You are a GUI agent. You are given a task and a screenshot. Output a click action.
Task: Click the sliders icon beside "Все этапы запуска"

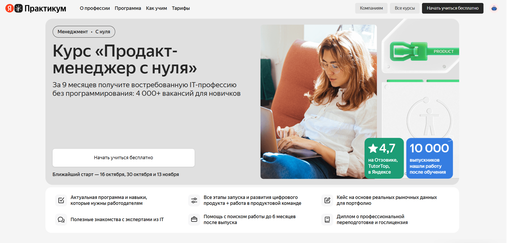194,200
